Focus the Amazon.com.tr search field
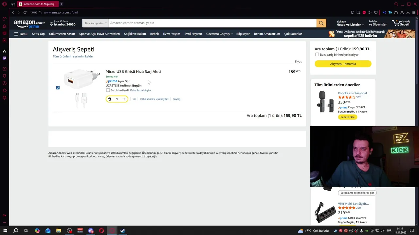The image size is (419, 235). (212, 23)
